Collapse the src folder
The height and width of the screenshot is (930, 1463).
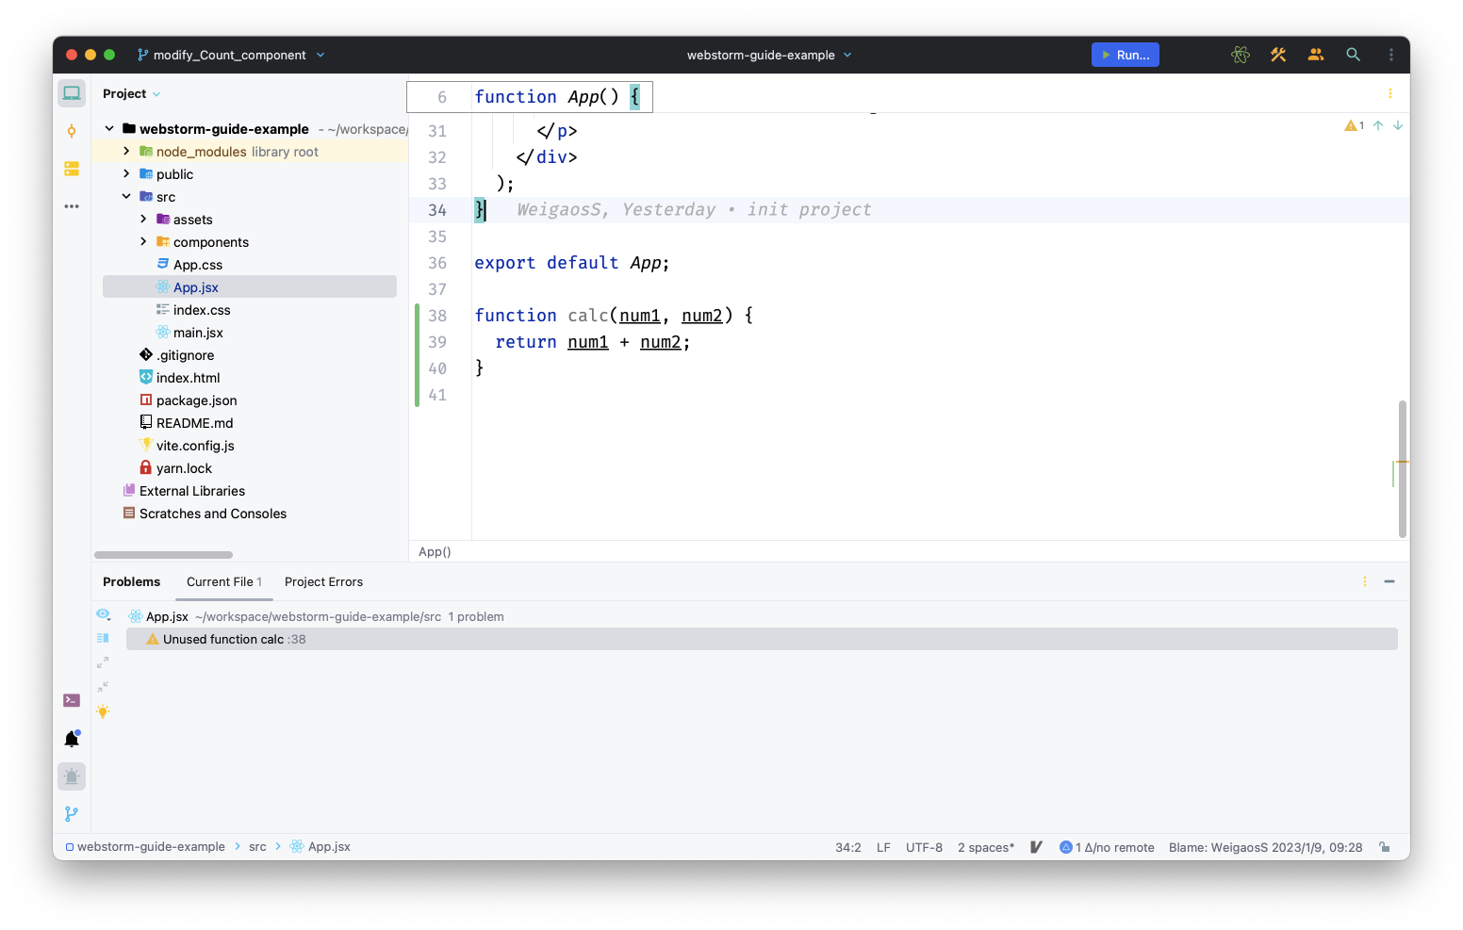pyautogui.click(x=126, y=197)
